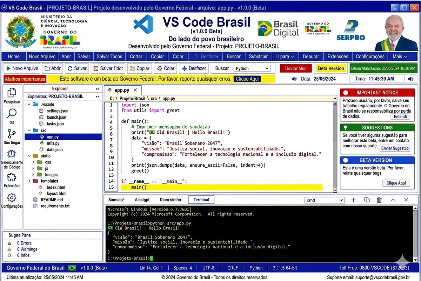
Task: Open the Python language dropdown
Action: tap(252, 68)
